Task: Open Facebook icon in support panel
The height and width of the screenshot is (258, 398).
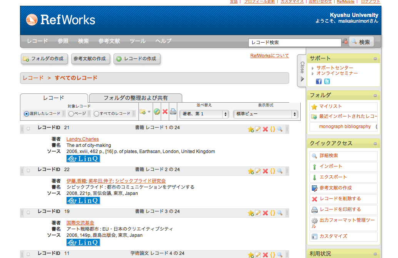Action: [318, 82]
